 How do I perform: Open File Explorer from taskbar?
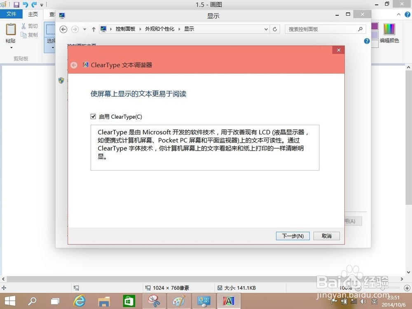(104, 302)
